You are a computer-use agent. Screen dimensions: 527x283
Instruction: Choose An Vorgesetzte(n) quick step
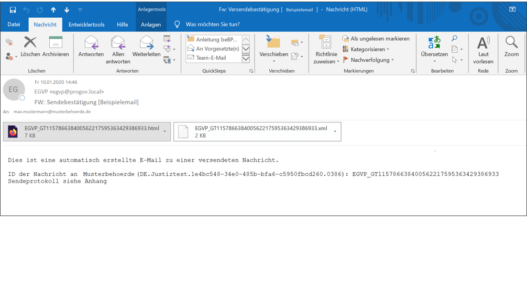217,49
